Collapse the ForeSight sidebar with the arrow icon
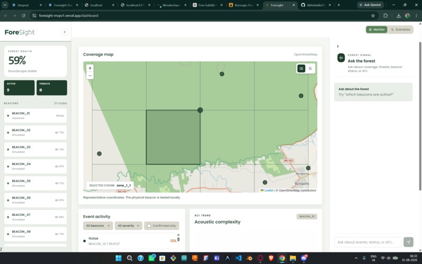422x264 pixels. click(64, 32)
